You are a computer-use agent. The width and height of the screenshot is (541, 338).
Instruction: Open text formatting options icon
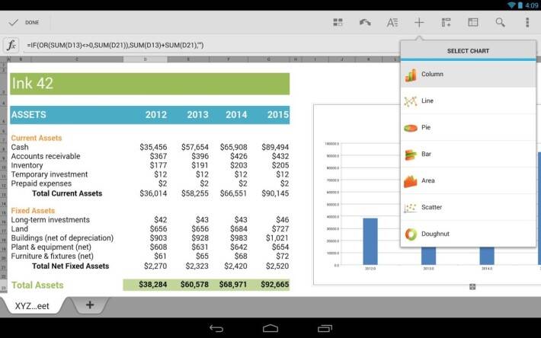coord(392,22)
